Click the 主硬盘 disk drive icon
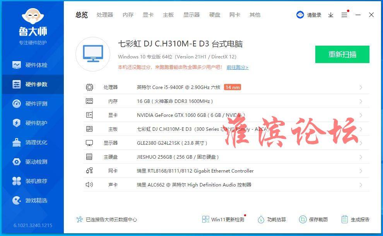This screenshot has width=383, height=236. tap(89, 157)
